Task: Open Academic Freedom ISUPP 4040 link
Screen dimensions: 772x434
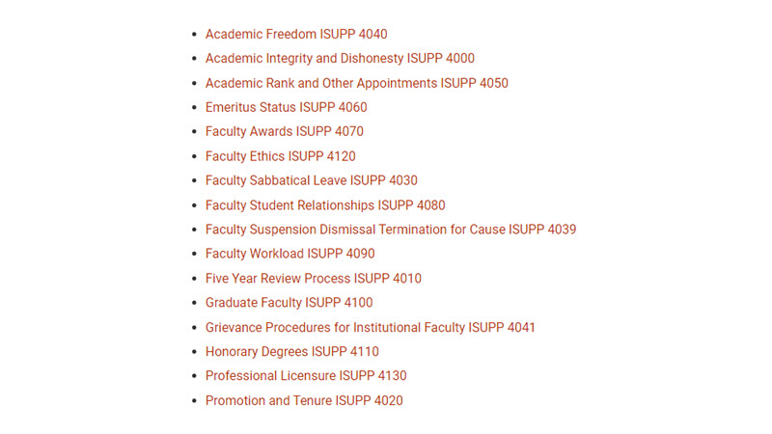Action: coord(296,34)
